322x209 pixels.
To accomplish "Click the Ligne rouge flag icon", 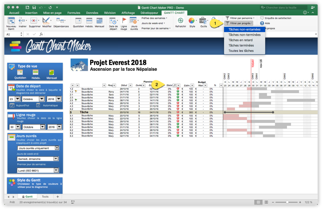I will coord(124,21).
